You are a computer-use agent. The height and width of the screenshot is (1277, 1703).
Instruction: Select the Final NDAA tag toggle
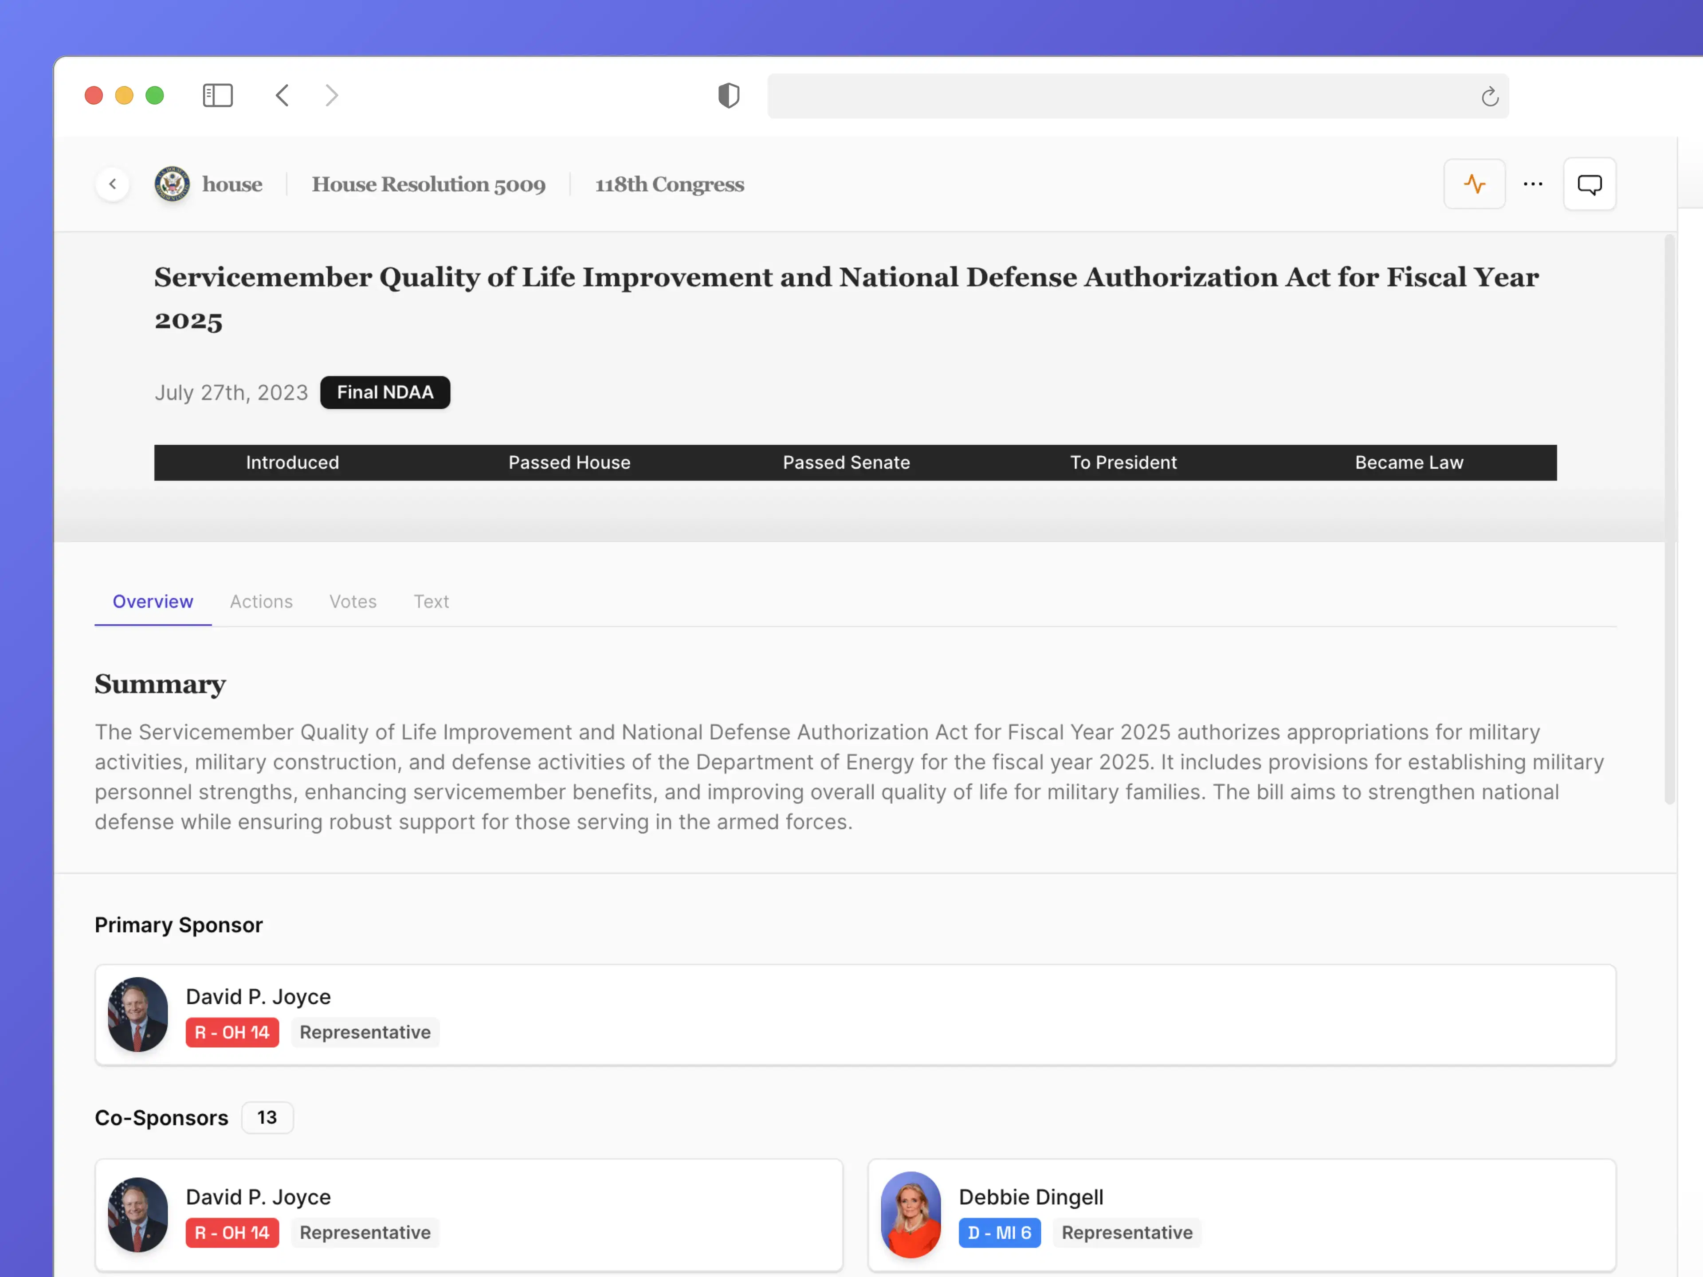coord(385,392)
